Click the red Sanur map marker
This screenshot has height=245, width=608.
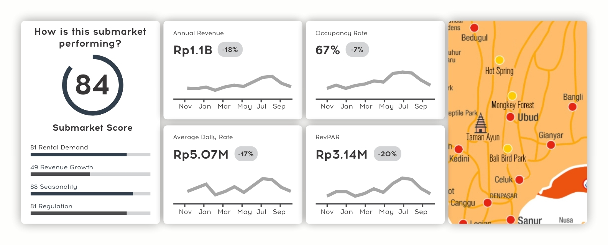click(x=511, y=219)
